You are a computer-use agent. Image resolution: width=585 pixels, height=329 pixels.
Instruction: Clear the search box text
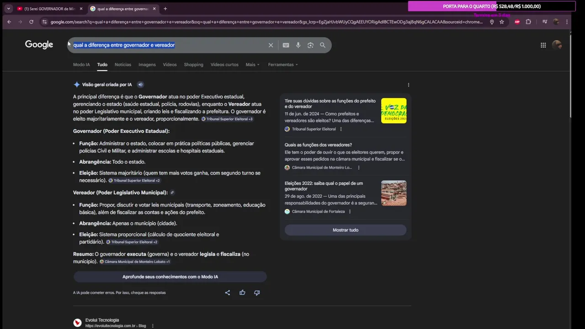(271, 45)
